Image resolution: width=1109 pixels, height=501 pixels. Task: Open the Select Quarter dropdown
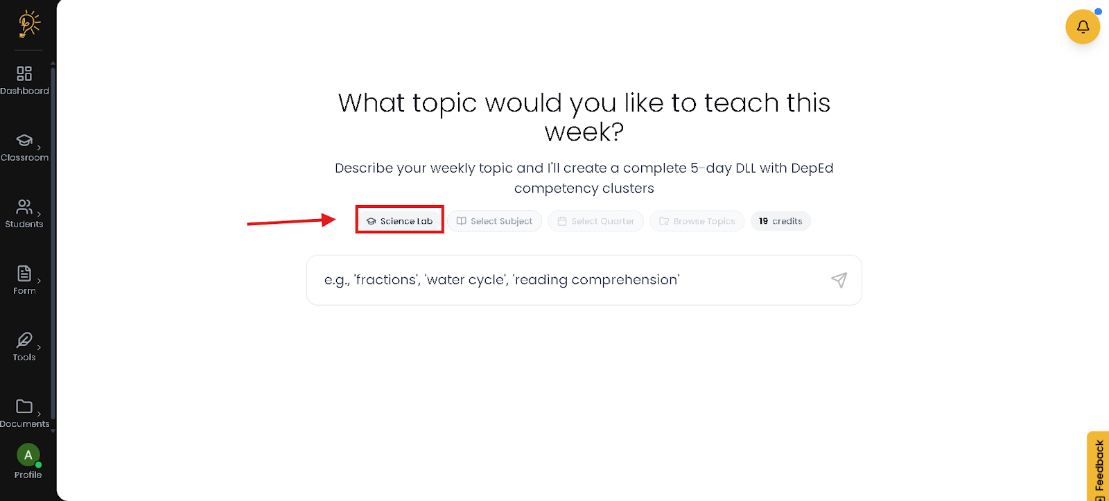coord(596,221)
